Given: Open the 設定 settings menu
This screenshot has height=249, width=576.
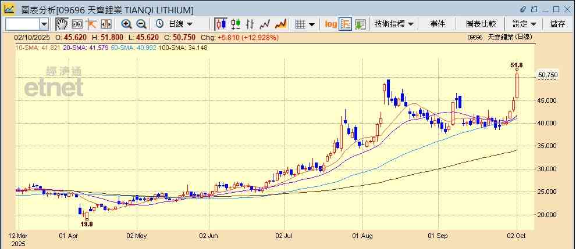Looking at the screenshot, I should 524,24.
